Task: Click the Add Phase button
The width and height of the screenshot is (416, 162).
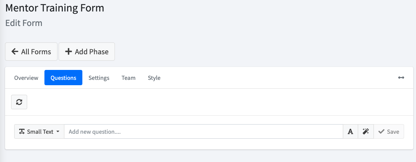Action: (x=87, y=52)
